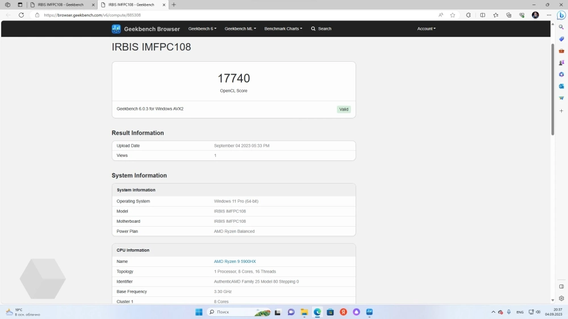Open the Microsoft 365 icon in sidebar
Viewport: 568px width, 319px height.
561,74
